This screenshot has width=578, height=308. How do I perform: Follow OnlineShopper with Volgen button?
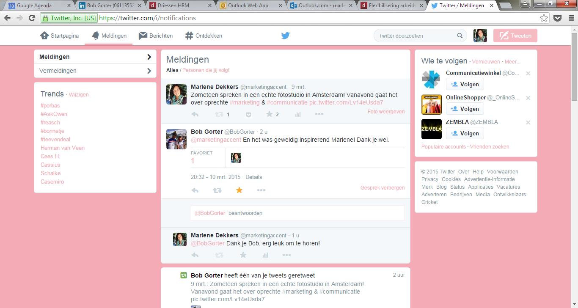(x=465, y=109)
